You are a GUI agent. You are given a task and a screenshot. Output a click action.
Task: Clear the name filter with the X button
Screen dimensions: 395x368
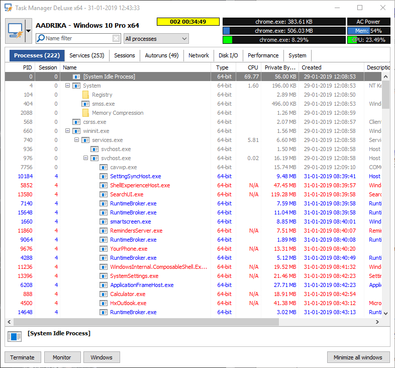pyautogui.click(x=116, y=38)
